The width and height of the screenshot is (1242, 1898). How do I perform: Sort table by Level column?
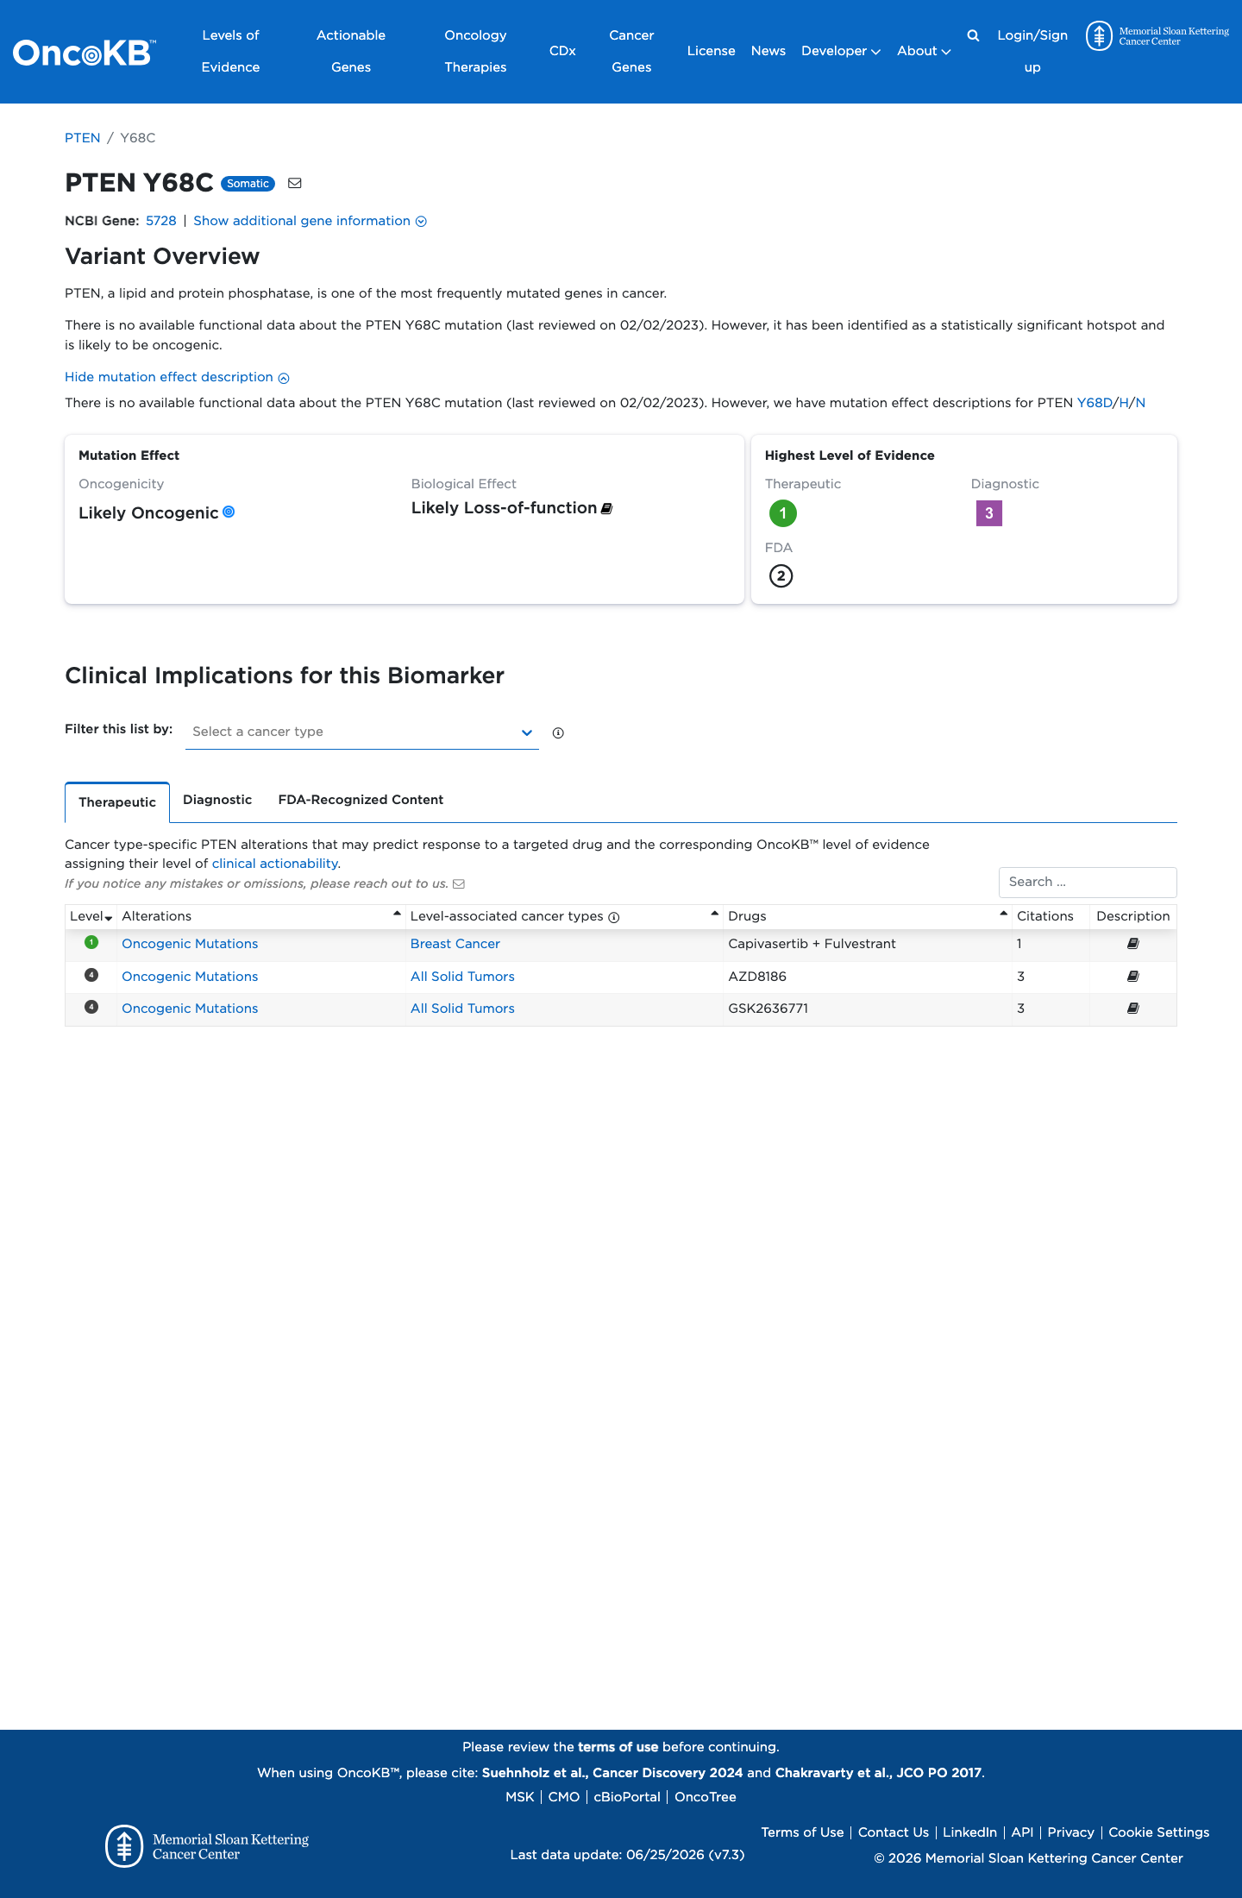(x=91, y=916)
